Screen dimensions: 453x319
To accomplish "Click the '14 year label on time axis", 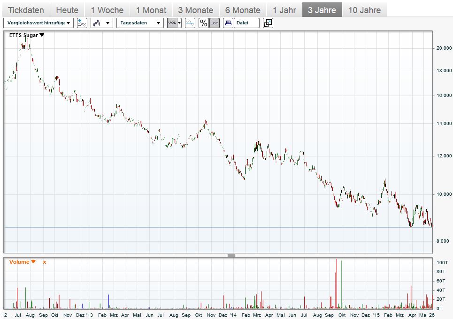I will pyautogui.click(x=233, y=315).
